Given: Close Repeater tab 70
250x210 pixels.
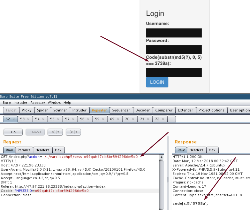Looking at the screenshot, I should (133, 119).
